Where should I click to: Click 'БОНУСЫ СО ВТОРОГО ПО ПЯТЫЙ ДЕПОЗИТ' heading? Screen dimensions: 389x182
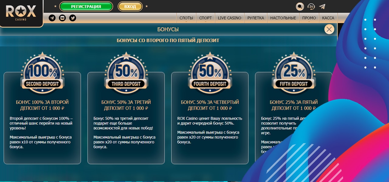(168, 40)
